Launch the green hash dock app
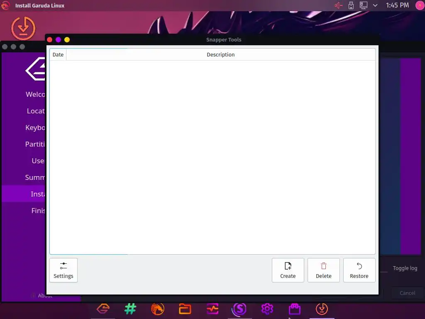The width and height of the screenshot is (425, 319). (x=130, y=309)
